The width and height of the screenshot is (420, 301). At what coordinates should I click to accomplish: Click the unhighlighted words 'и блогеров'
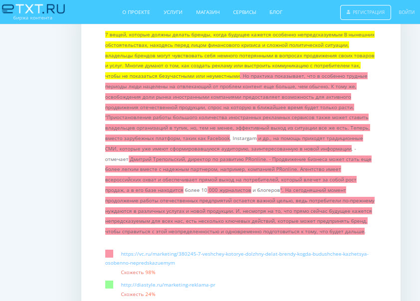(266, 190)
